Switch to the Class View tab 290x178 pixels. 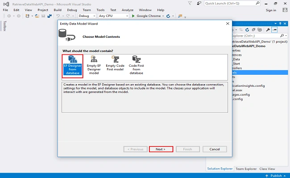coord(267,169)
